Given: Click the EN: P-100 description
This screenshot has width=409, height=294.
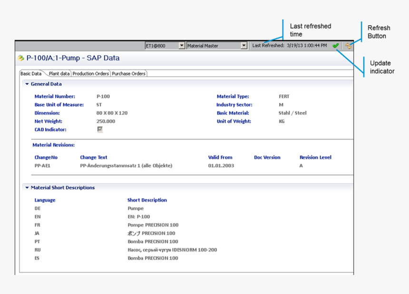Looking at the screenshot, I should pos(139,217).
